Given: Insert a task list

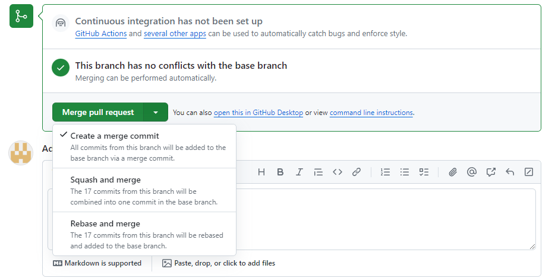Looking at the screenshot, I should point(424,172).
